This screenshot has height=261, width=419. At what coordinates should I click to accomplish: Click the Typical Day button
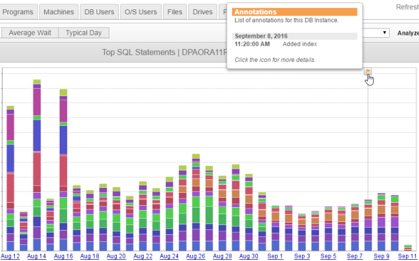[x=84, y=33]
